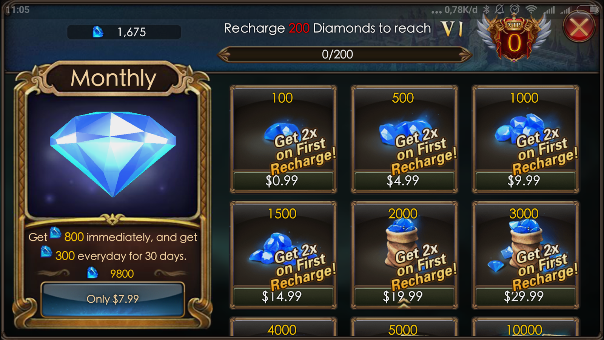Choose the 2000 diamond sack at $19.99

coord(404,255)
